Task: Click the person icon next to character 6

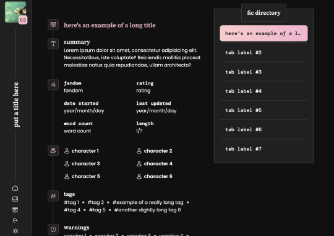Action: coord(139,176)
